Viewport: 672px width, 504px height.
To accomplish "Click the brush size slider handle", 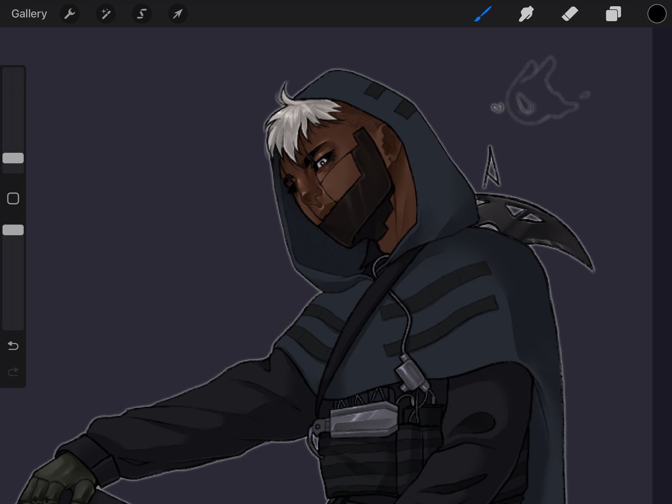I will 13,158.
